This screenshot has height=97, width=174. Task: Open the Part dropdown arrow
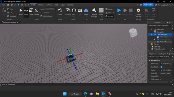[x=74, y=16]
